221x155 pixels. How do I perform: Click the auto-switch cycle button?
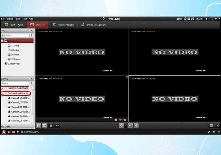click(x=121, y=125)
